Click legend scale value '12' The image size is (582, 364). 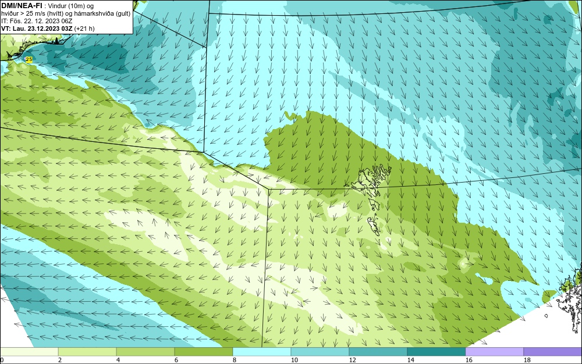pos(352,360)
